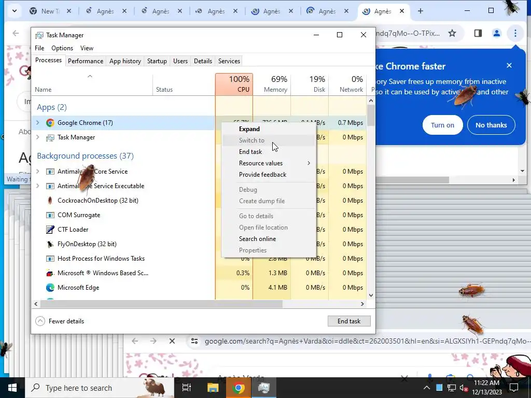Click the Task Manager horizontal scrollbar thumb
The height and width of the screenshot is (398, 531).
coord(161,304)
